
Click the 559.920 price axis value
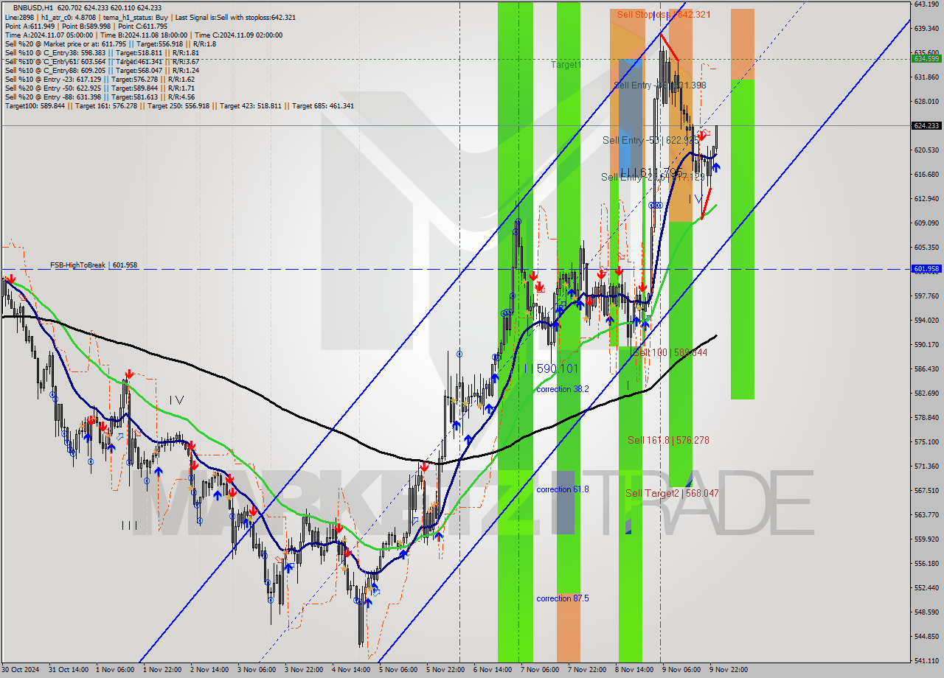[x=926, y=539]
